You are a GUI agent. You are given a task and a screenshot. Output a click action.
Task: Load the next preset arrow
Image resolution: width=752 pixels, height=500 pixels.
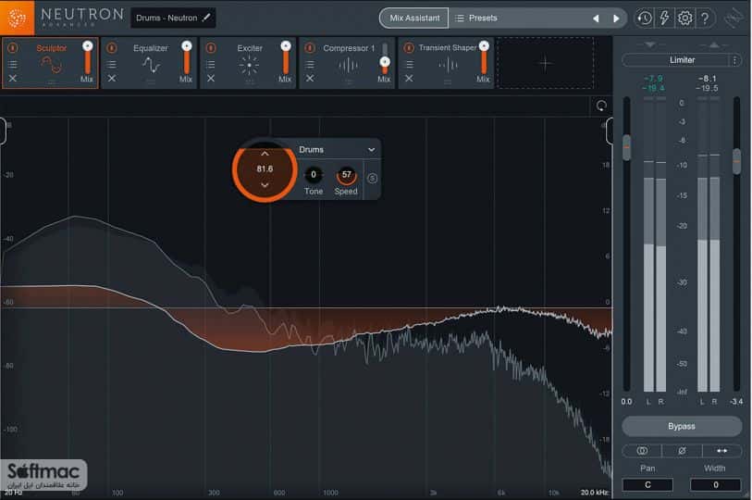coord(616,19)
